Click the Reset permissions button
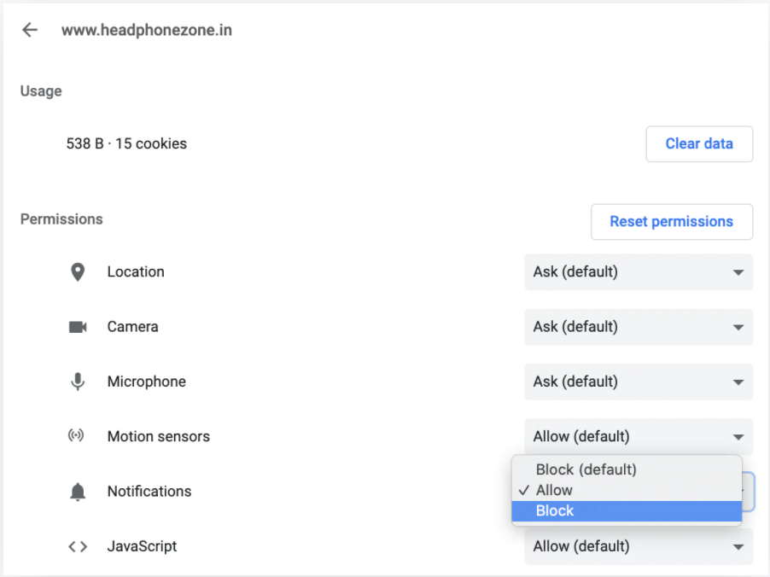The height and width of the screenshot is (577, 770). click(x=671, y=222)
